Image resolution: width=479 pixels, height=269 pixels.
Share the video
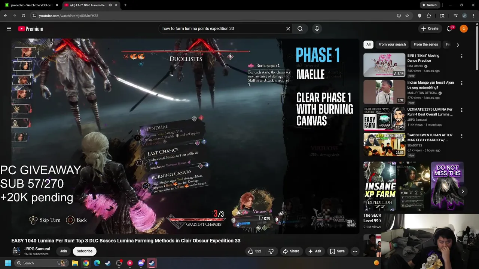pyautogui.click(x=291, y=251)
